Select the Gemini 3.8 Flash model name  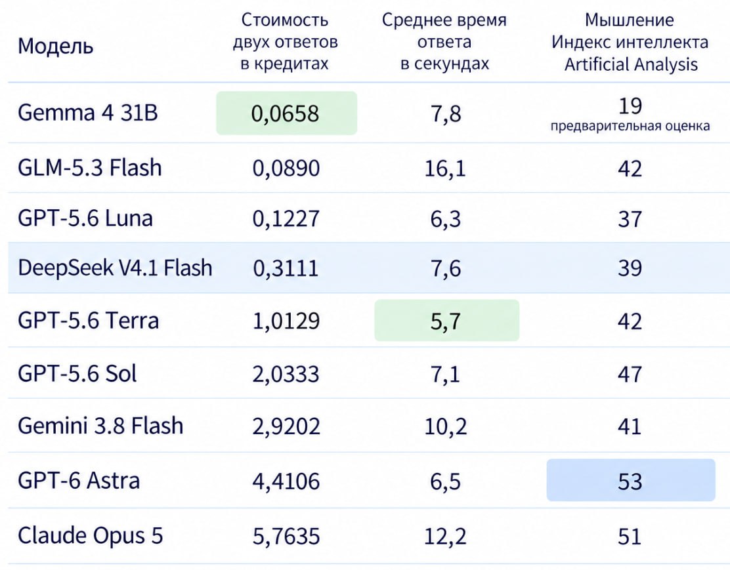tap(100, 426)
